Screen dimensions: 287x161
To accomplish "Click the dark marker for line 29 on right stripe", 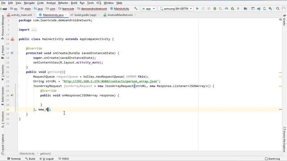I will 280,109.
